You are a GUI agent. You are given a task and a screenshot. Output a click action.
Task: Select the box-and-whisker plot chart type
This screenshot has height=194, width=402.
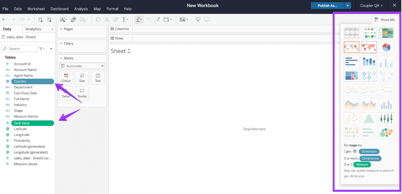point(386,118)
